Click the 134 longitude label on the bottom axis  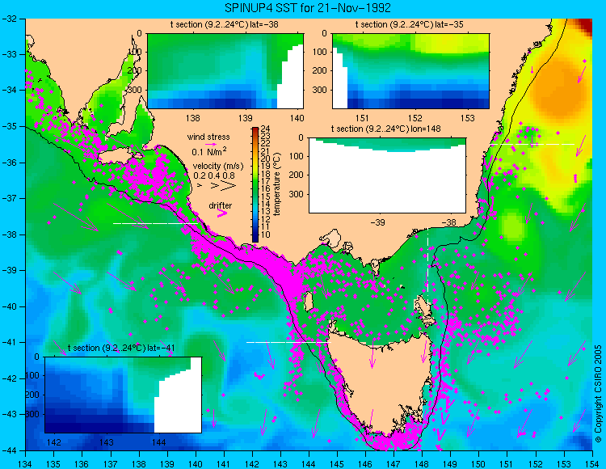click(x=26, y=464)
